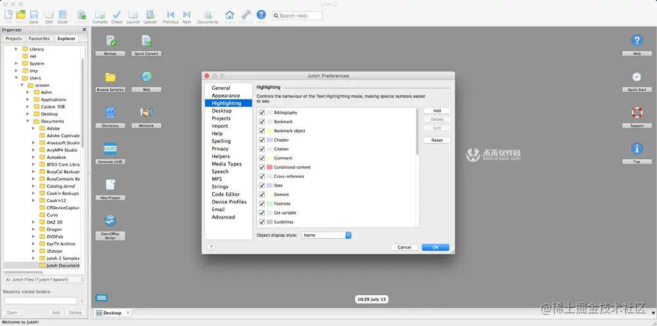
Task: Select Spelling in preferences list
Action: (x=221, y=141)
